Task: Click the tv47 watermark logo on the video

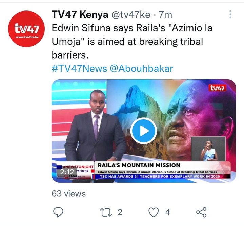Action: click(217, 88)
